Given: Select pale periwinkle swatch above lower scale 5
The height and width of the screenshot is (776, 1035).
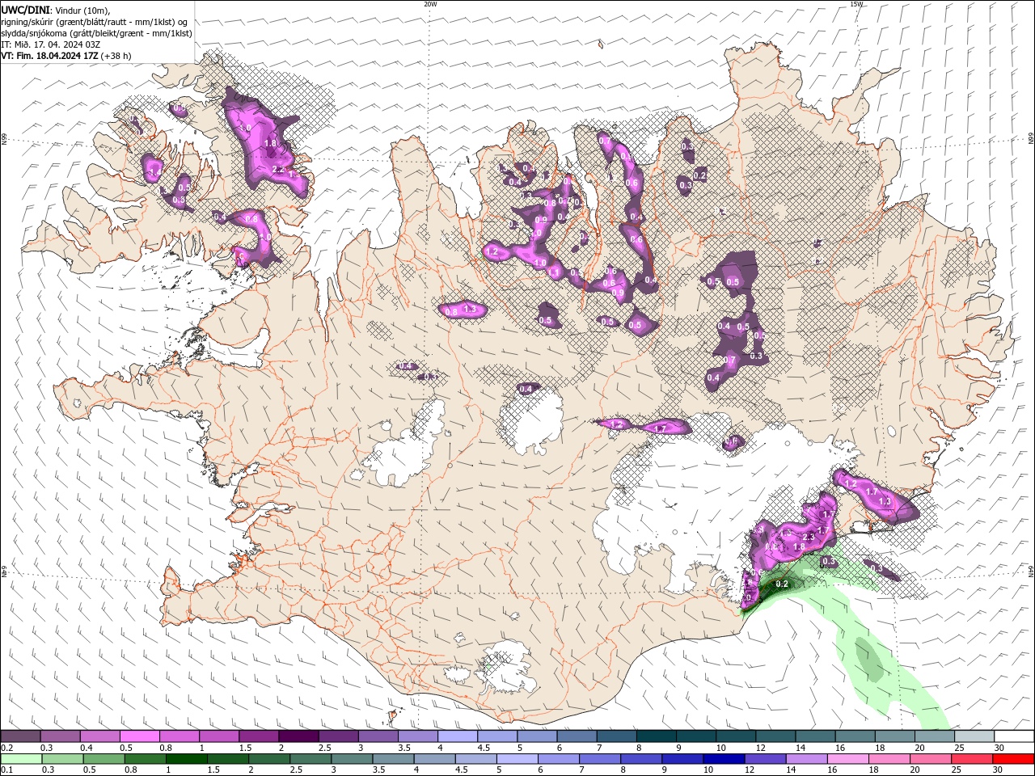Looking at the screenshot, I should click(x=517, y=759).
